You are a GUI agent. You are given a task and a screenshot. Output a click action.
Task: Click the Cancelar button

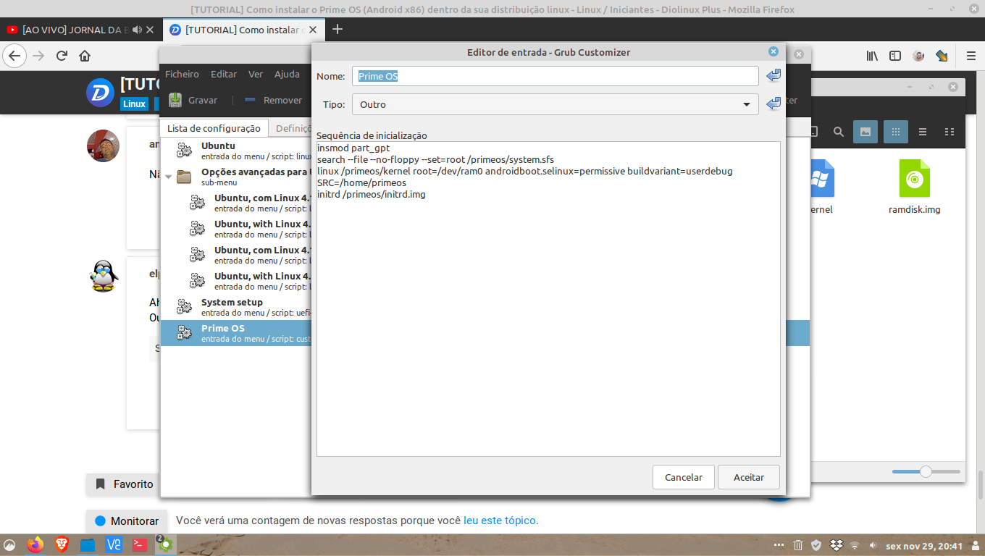(x=684, y=477)
